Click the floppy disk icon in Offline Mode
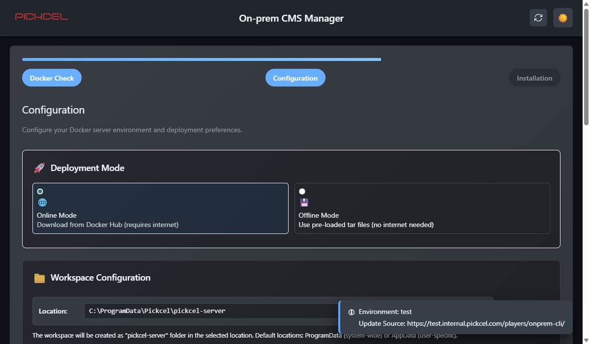Image resolution: width=590 pixels, height=344 pixels. (x=304, y=202)
